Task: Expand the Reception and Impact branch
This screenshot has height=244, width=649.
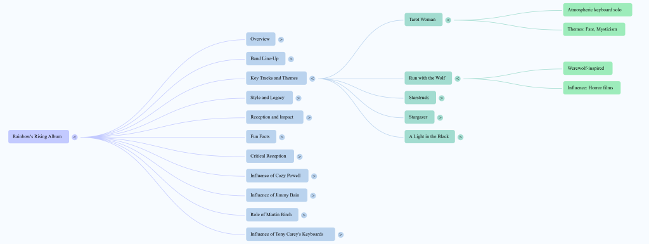Action: click(x=309, y=117)
